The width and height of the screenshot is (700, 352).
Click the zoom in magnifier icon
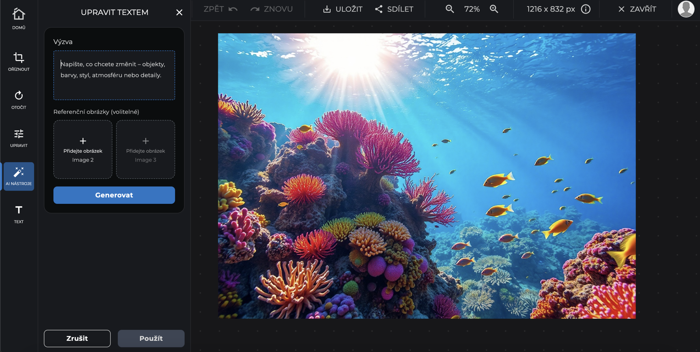pyautogui.click(x=494, y=9)
